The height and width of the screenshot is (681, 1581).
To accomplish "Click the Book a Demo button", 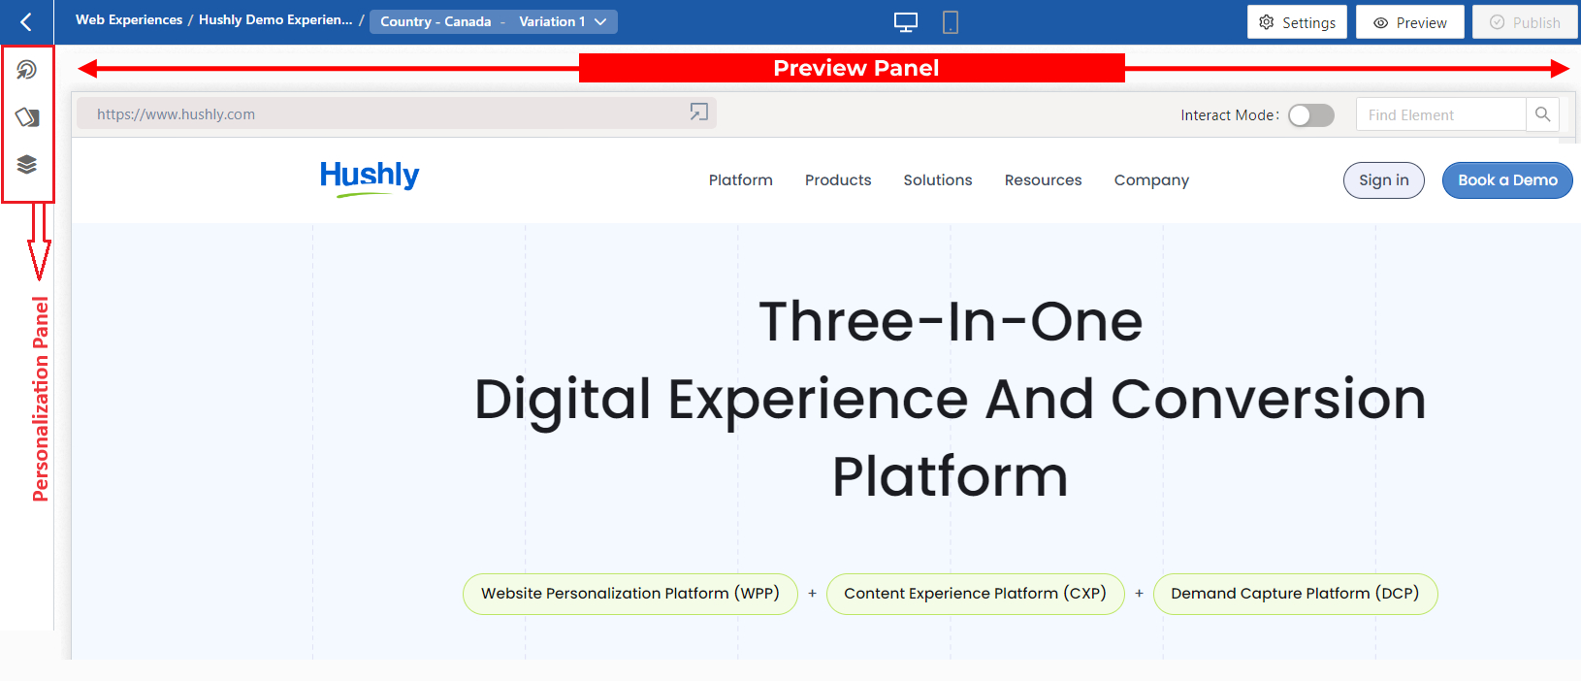I will (1507, 180).
